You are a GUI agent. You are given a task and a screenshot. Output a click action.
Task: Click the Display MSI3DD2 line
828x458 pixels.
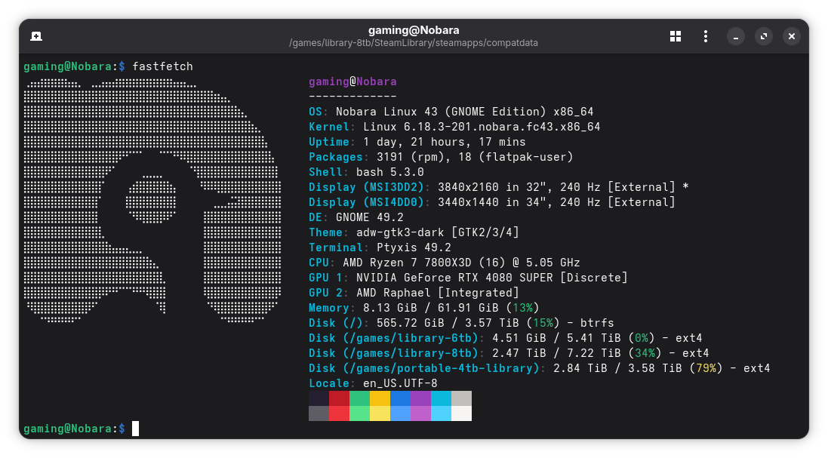[x=498, y=187]
